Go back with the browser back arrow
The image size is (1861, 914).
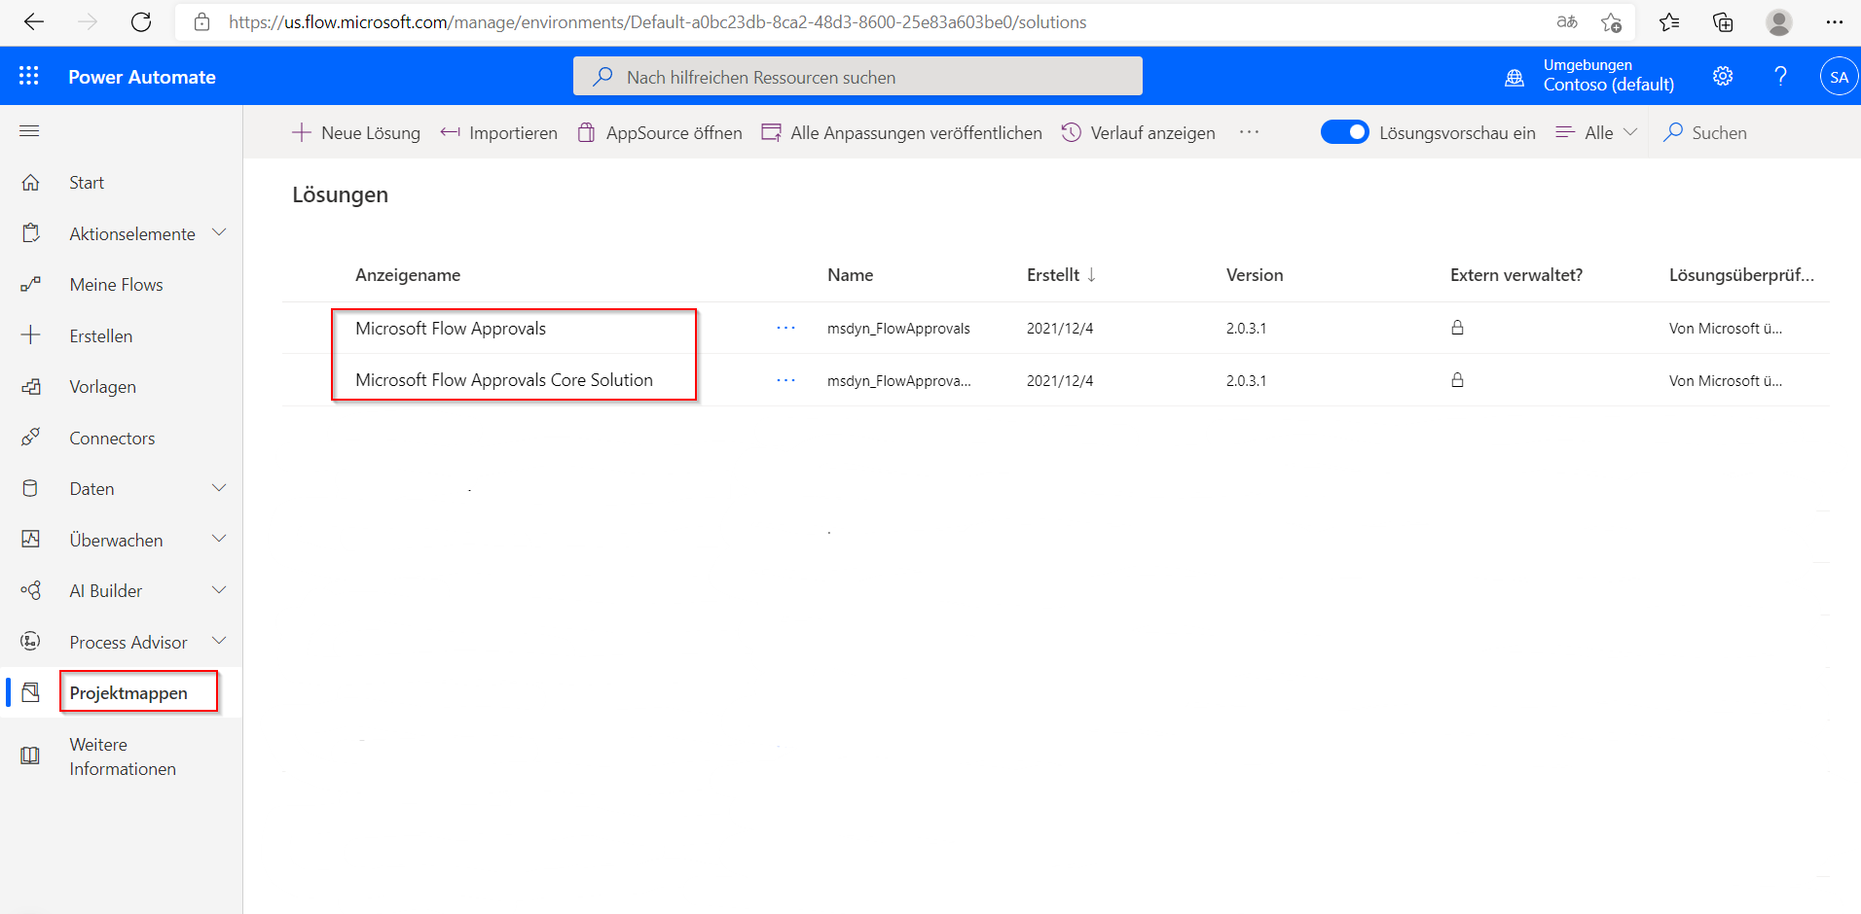[34, 21]
